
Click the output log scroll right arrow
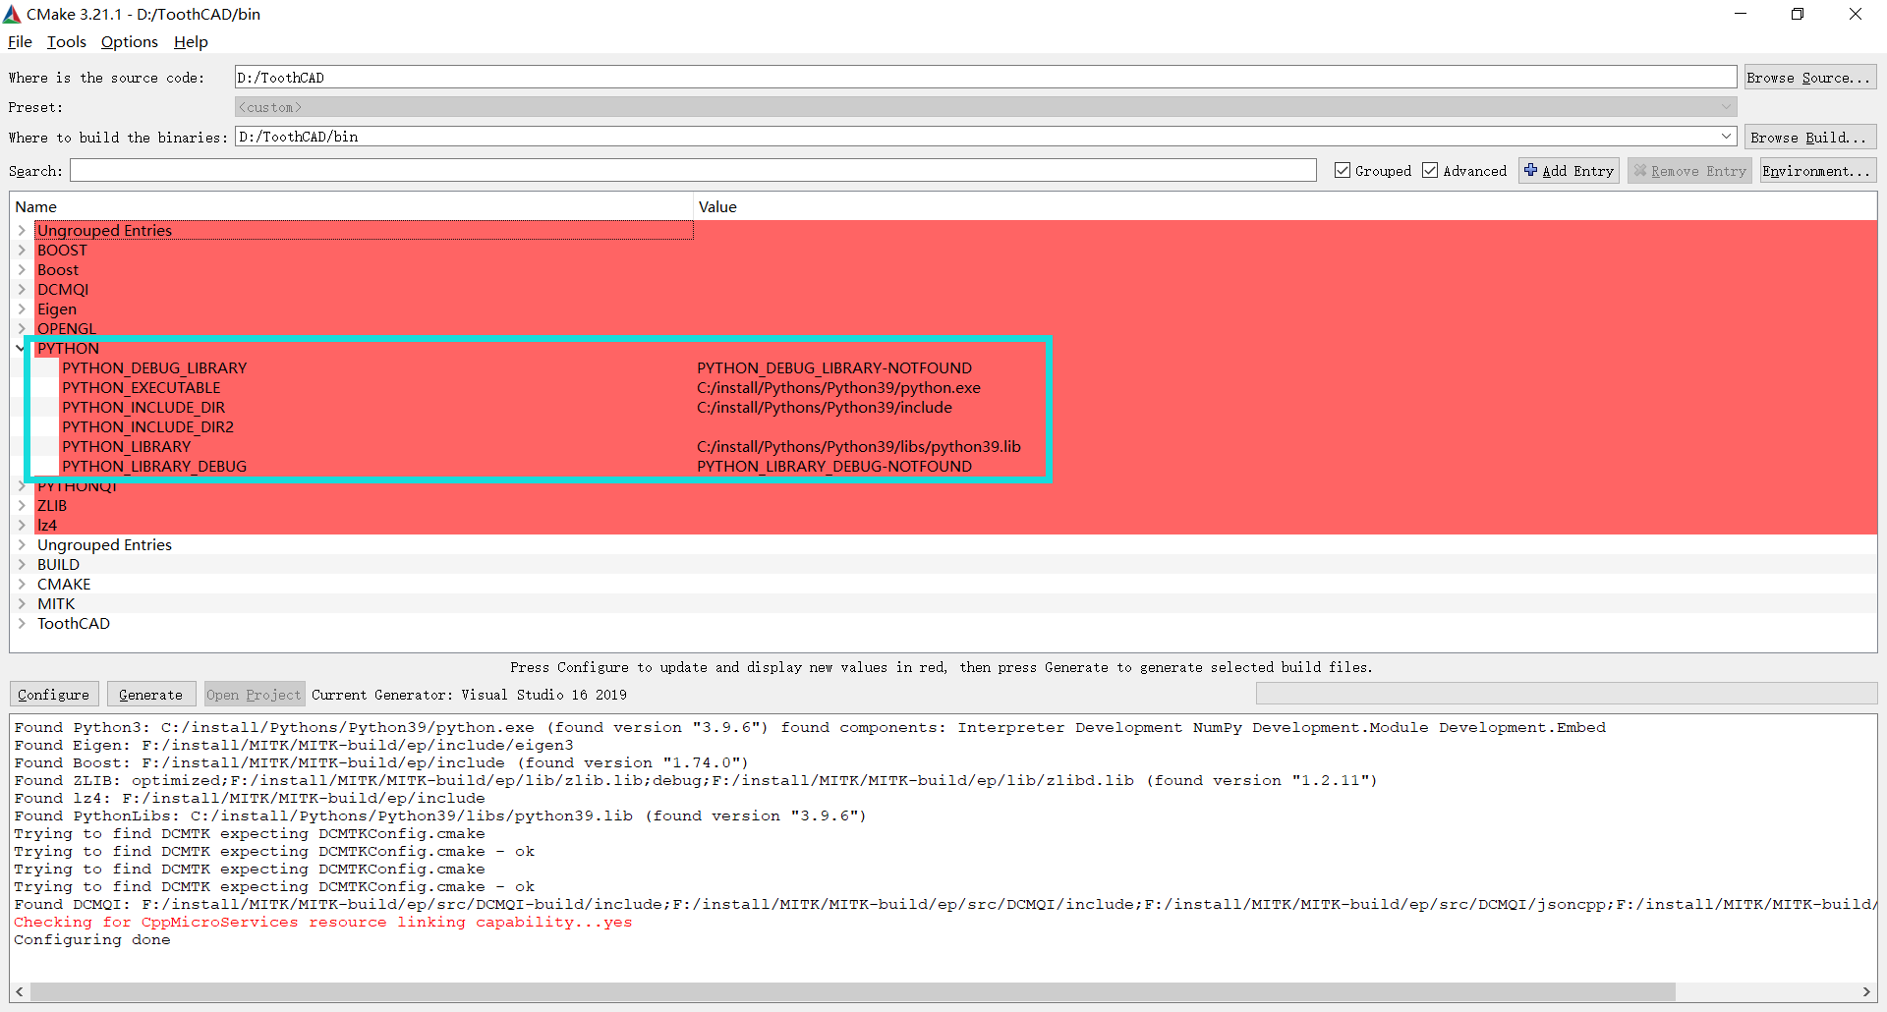[x=1866, y=991]
